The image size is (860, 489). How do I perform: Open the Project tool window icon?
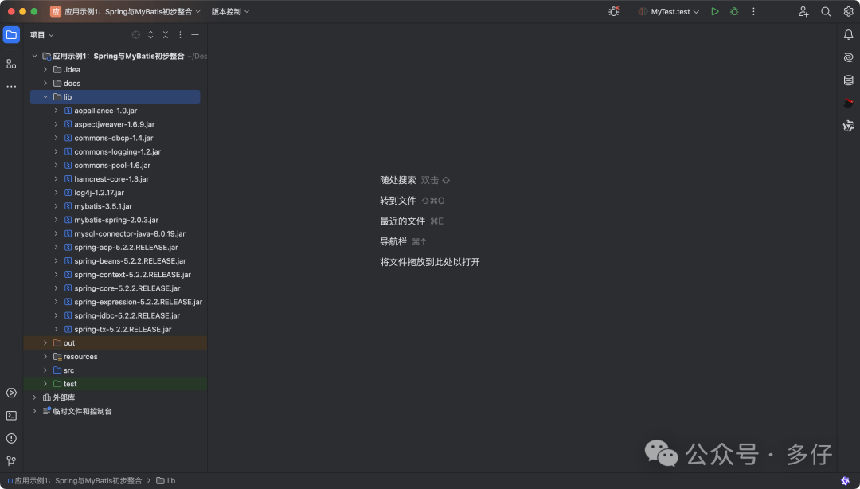click(11, 34)
